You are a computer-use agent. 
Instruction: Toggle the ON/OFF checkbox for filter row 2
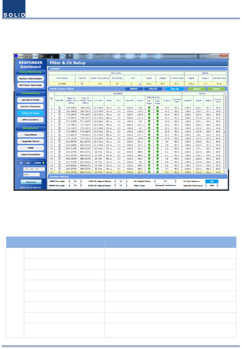pos(59,111)
